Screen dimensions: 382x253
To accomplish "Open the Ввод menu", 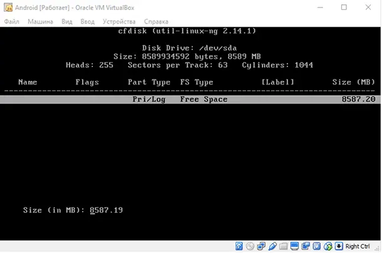I will (x=88, y=22).
